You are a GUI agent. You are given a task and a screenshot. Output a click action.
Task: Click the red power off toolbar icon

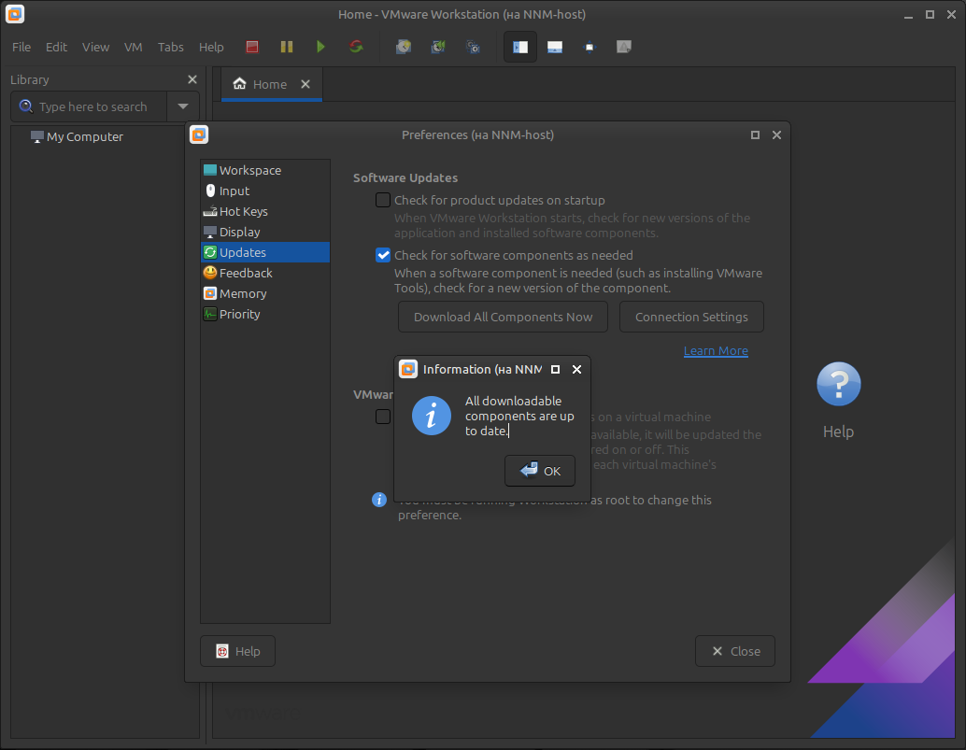pyautogui.click(x=252, y=47)
